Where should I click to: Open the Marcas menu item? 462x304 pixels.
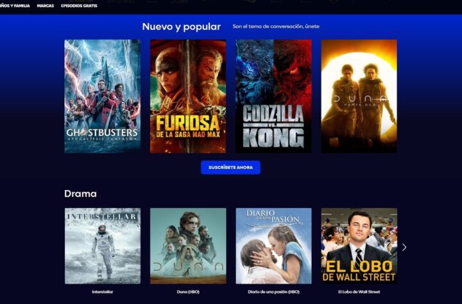[46, 6]
